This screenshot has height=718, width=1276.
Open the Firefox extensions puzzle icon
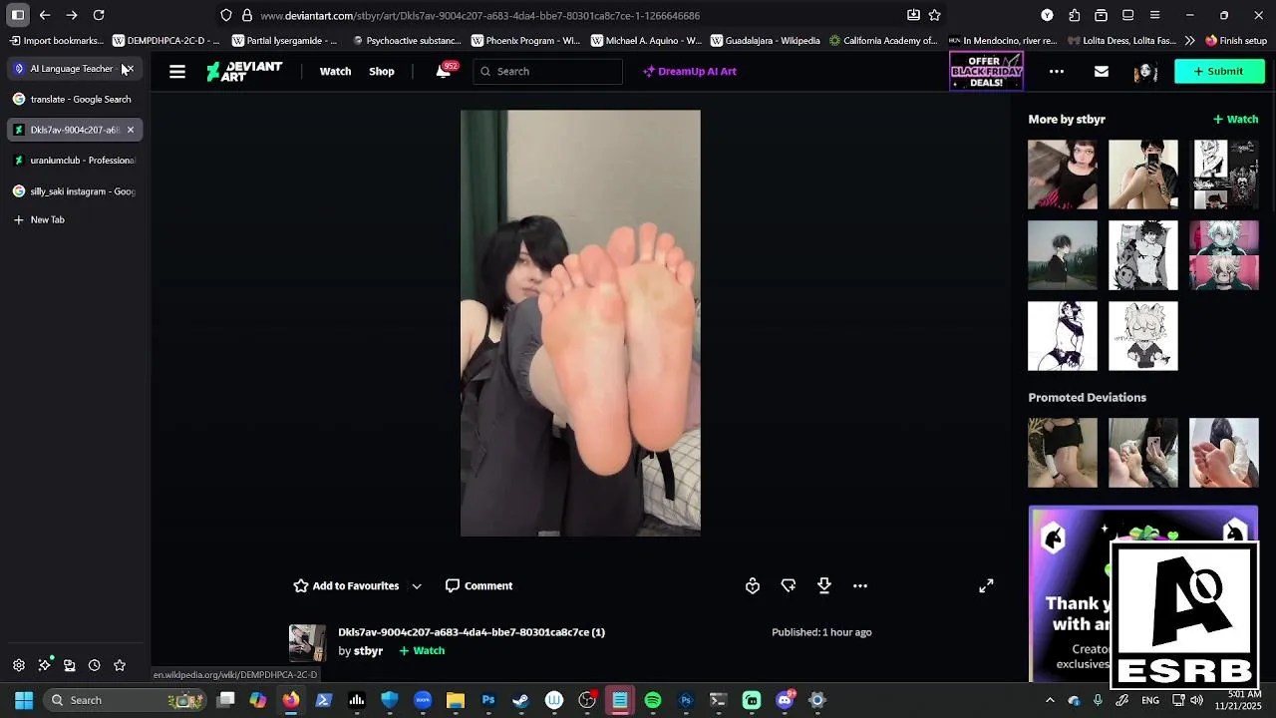point(1074,15)
